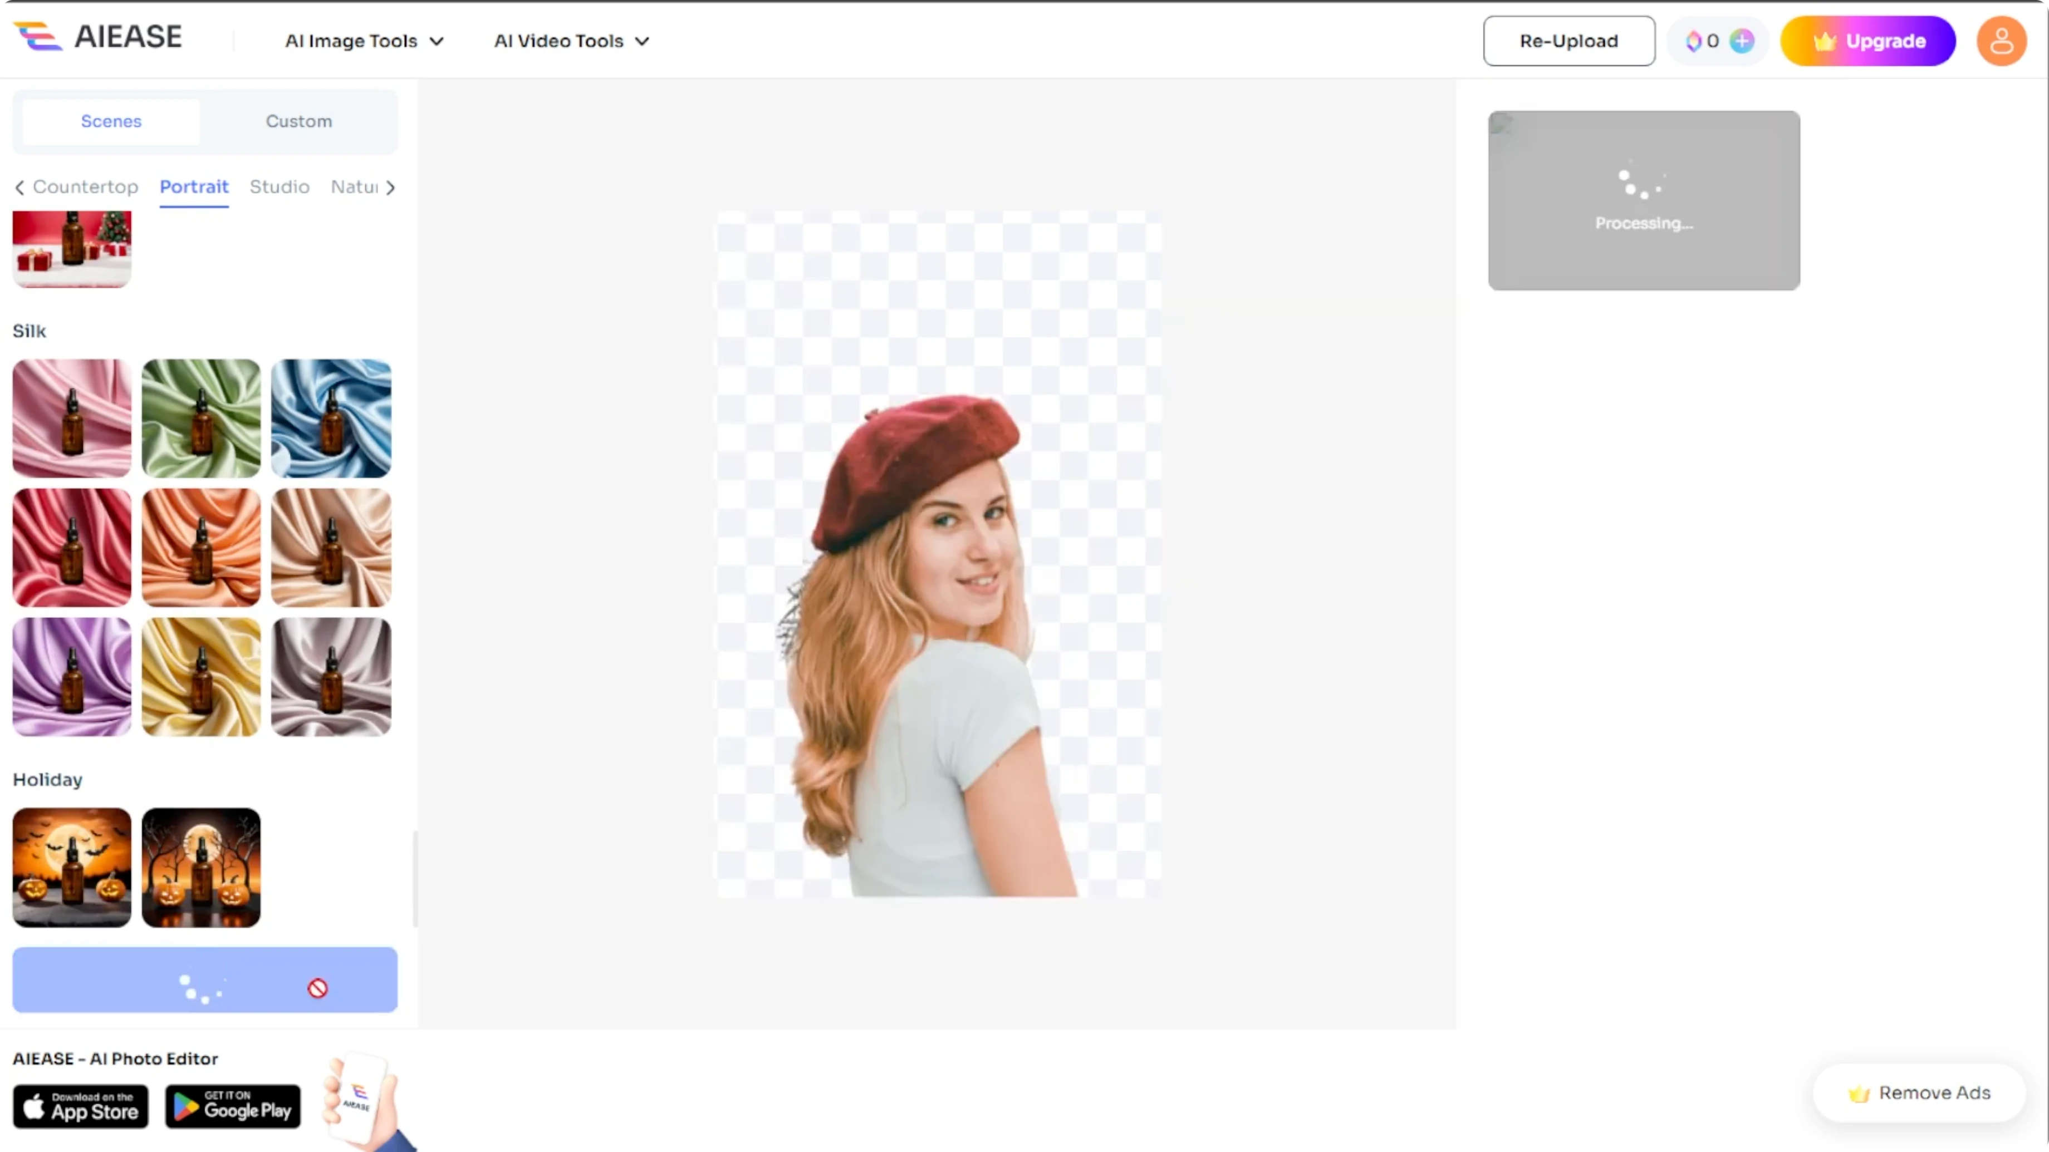This screenshot has height=1152, width=2049.
Task: Click the Holiday section heading
Action: 48,780
